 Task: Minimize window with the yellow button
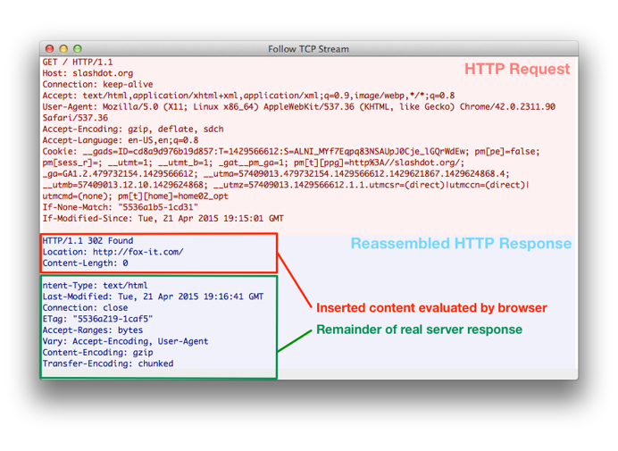coord(63,48)
